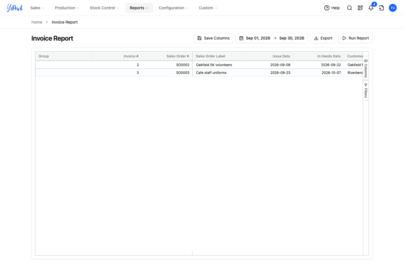Go to Home in the breadcrumb
Screen dimensions: 404x280
[x=37, y=22]
